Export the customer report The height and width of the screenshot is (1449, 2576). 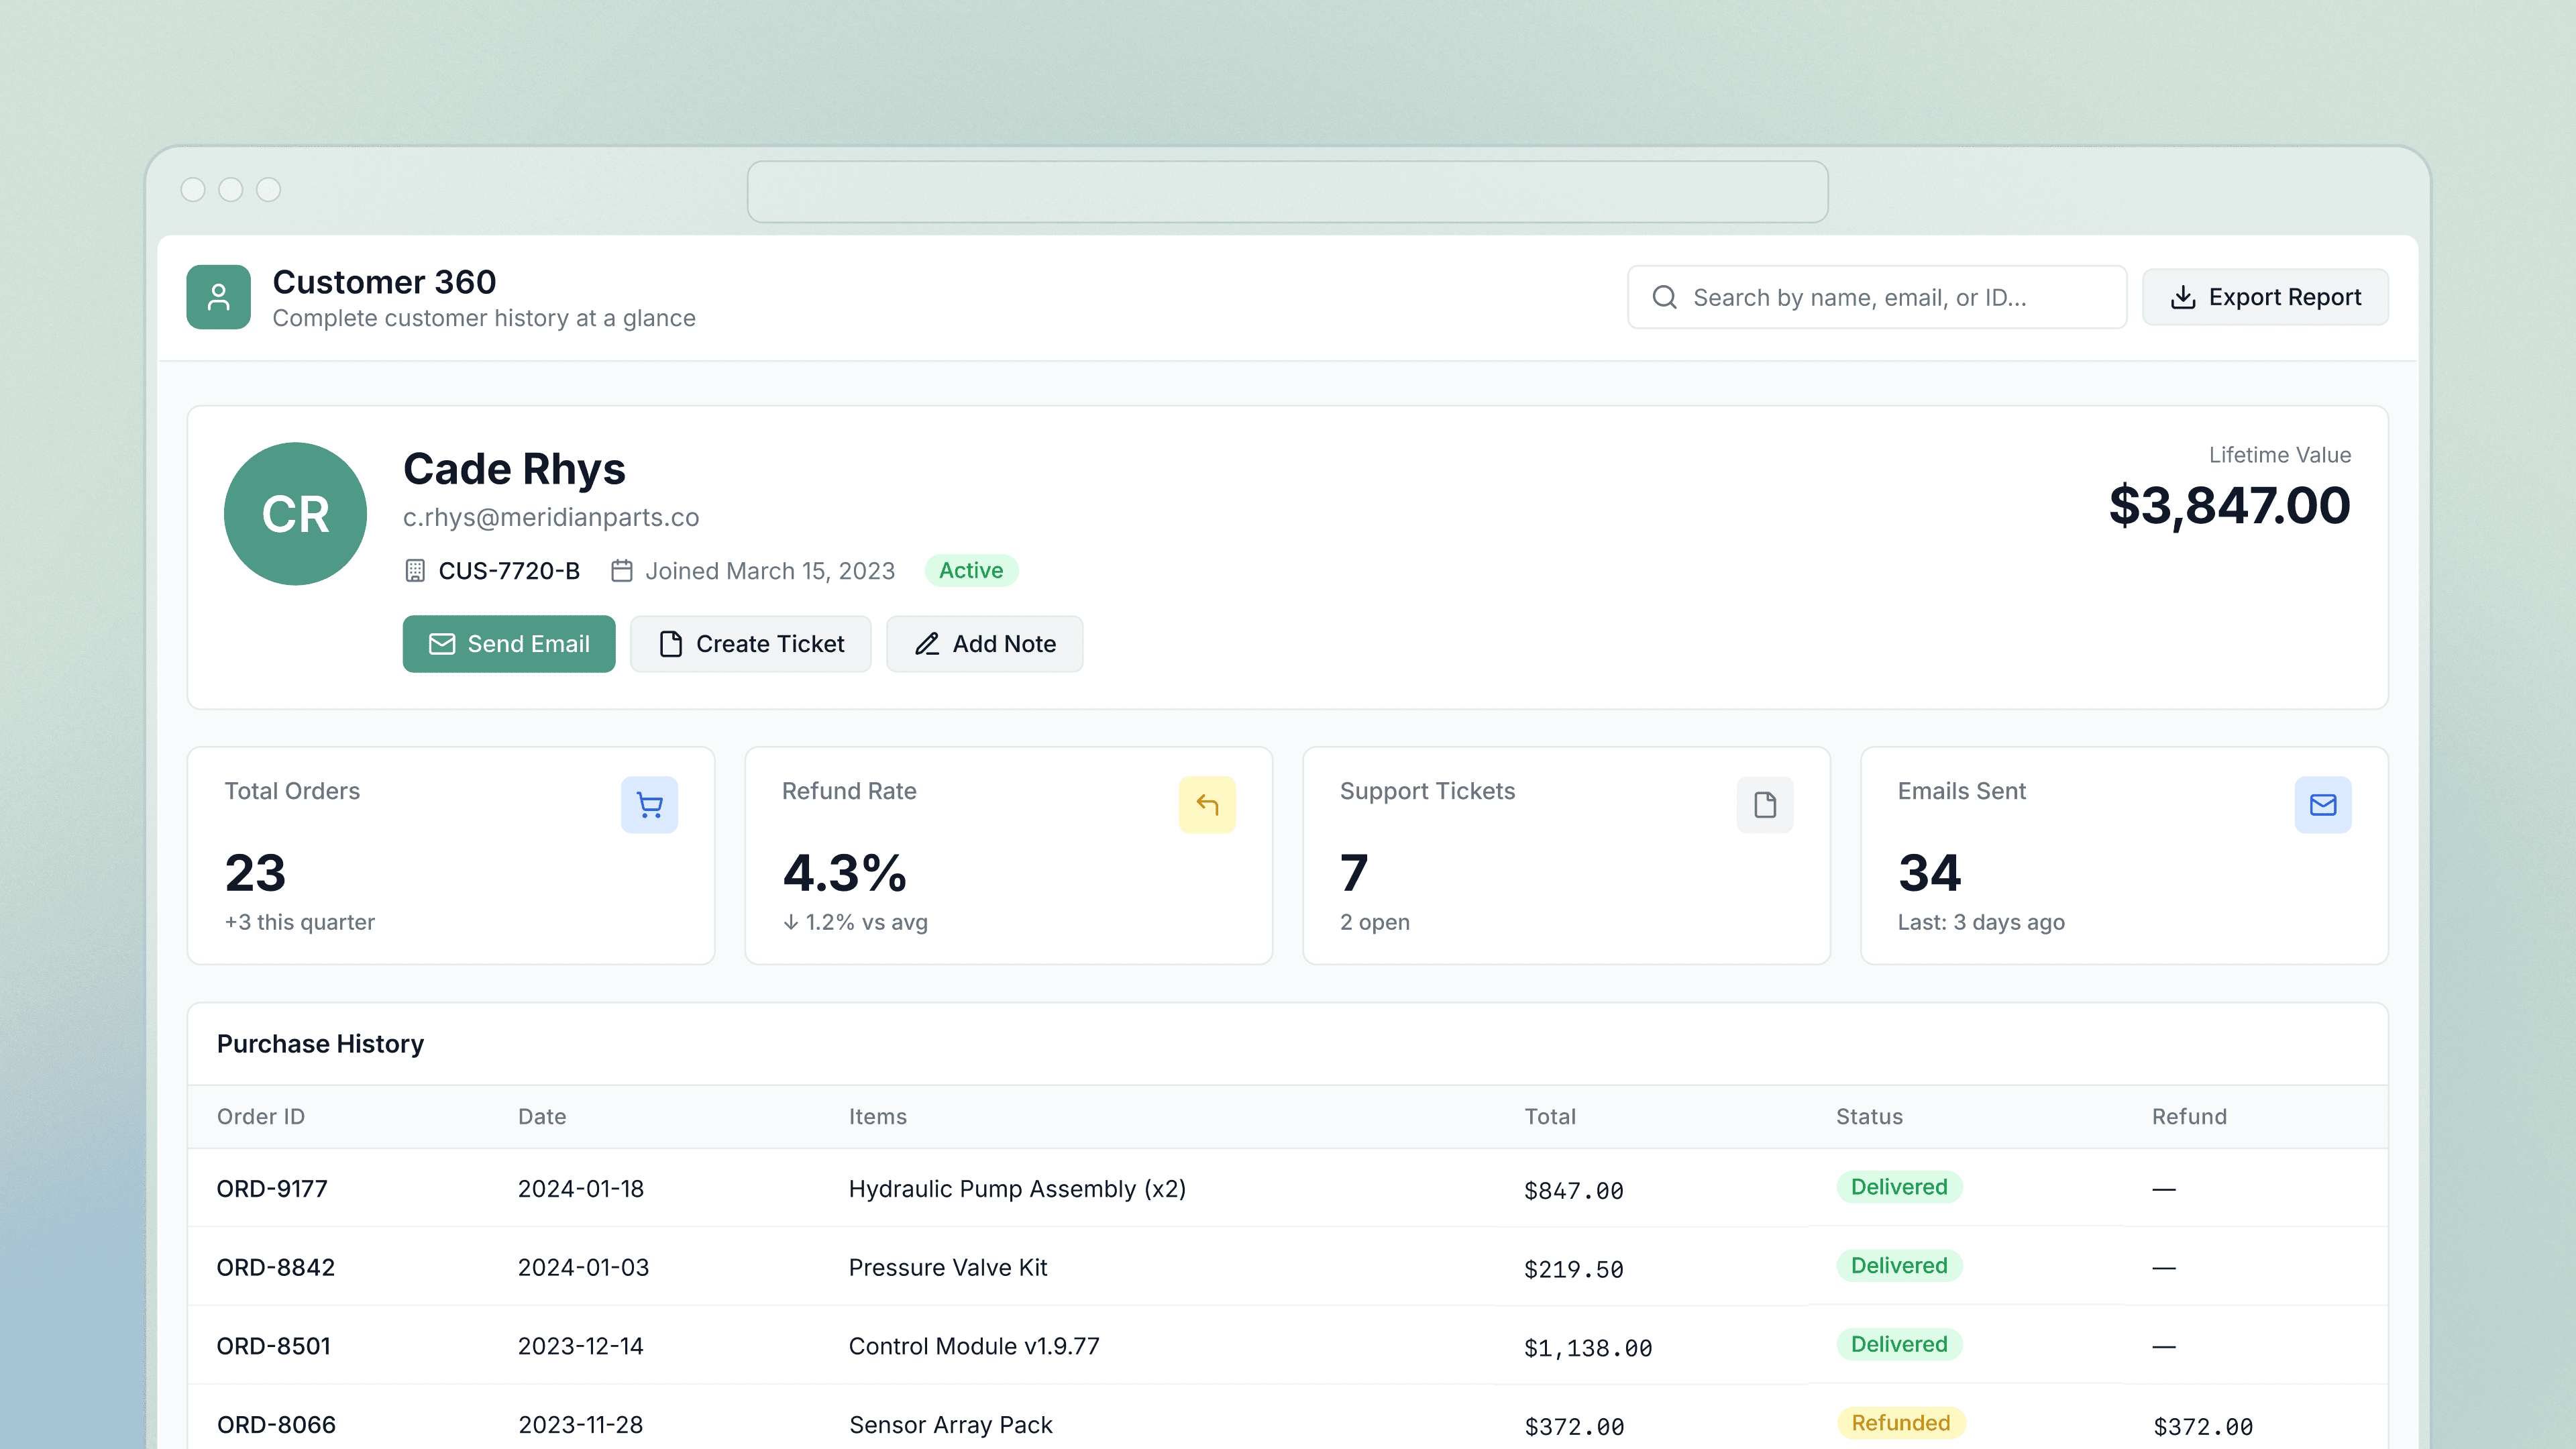point(2265,297)
